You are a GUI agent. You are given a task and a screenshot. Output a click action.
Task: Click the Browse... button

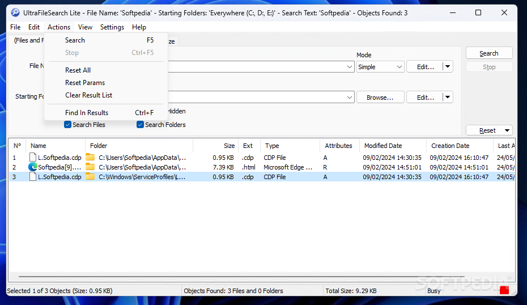[x=380, y=98]
